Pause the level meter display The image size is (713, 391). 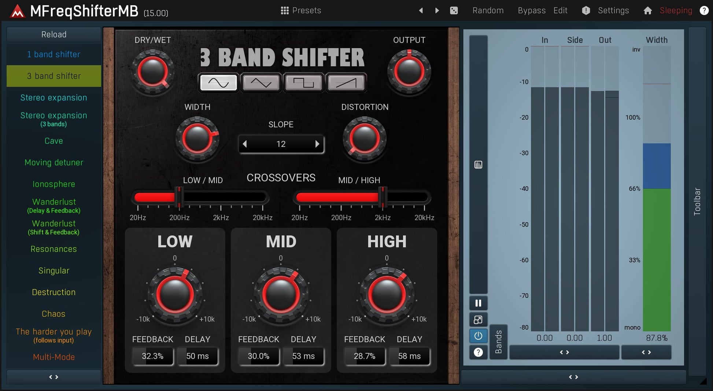478,303
